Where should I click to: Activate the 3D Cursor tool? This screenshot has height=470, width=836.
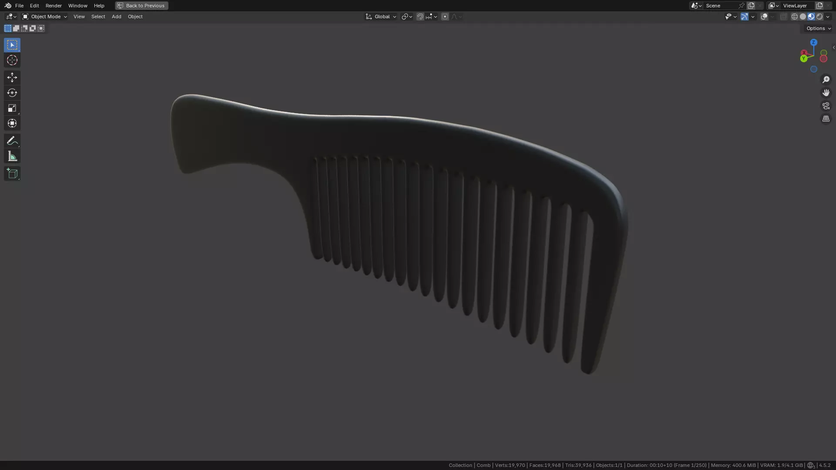pyautogui.click(x=12, y=60)
